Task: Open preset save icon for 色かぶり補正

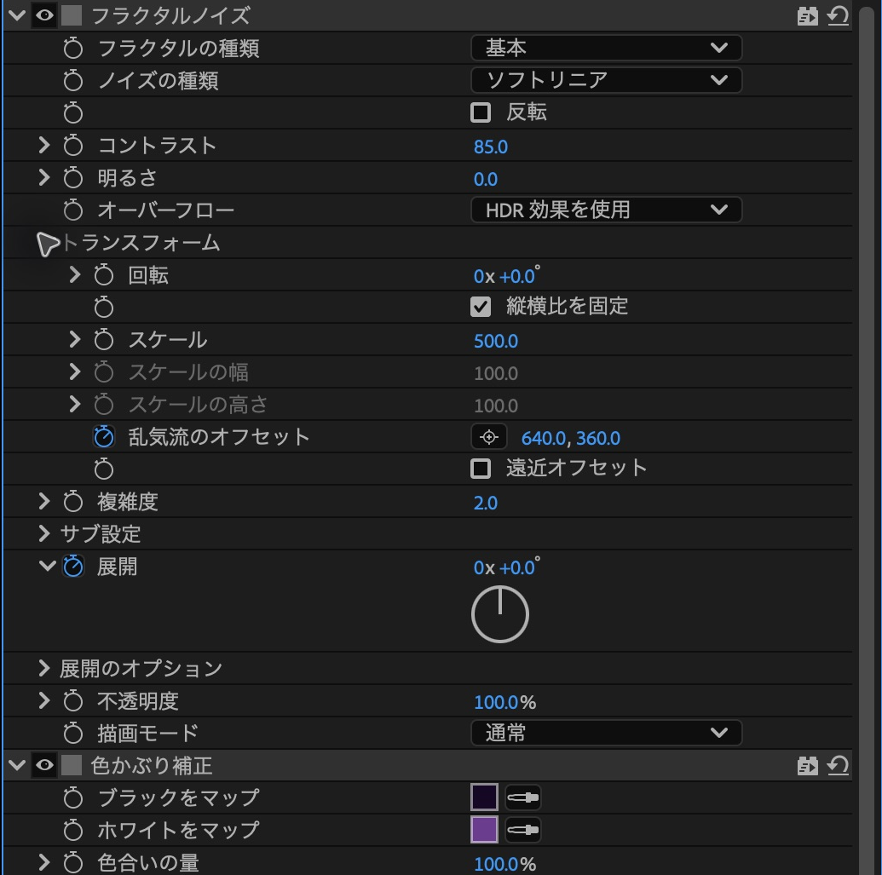Action: point(807,766)
